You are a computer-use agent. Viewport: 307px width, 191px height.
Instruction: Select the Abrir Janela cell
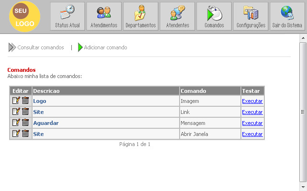pyautogui.click(x=210, y=134)
